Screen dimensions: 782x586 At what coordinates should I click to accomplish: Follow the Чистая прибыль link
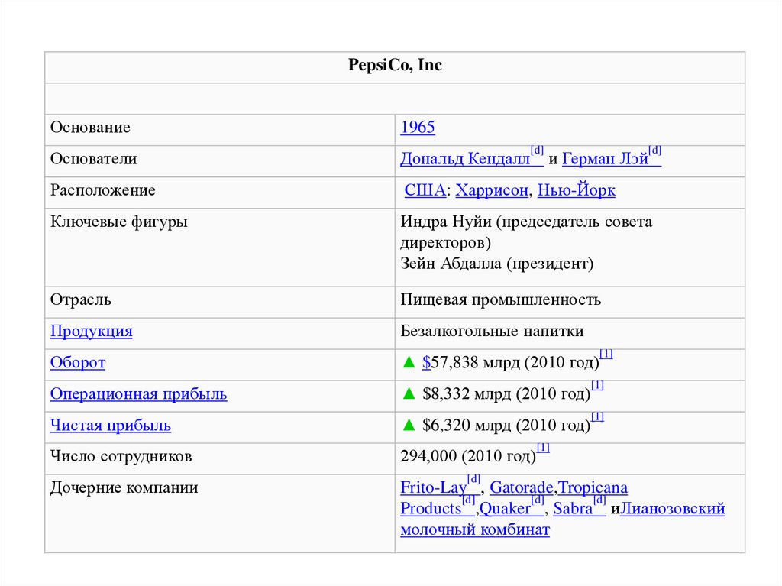coord(111,426)
